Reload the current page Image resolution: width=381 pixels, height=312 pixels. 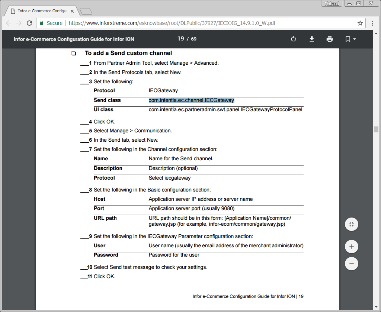coord(29,23)
